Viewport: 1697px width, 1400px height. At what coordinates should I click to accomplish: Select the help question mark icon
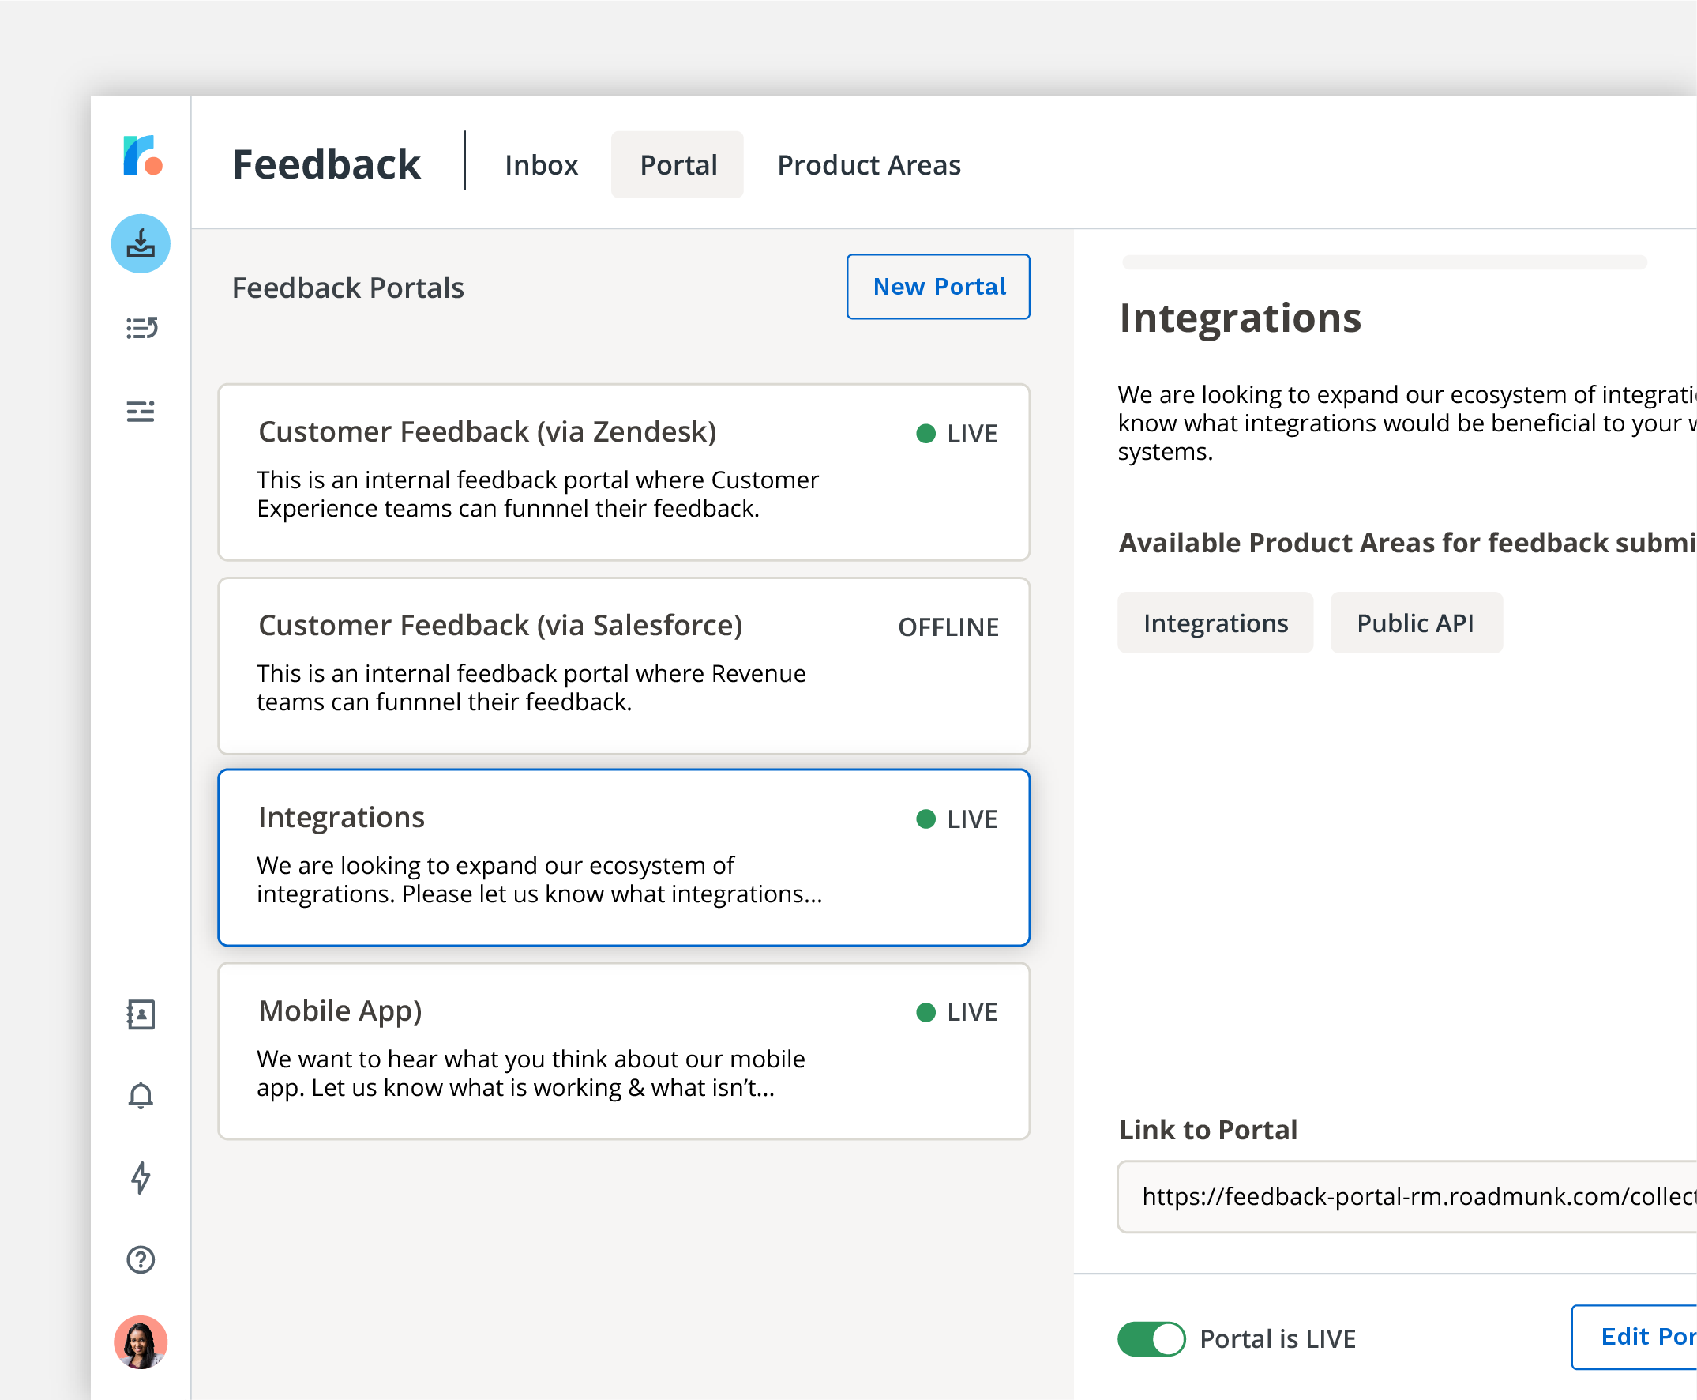pos(141,1258)
